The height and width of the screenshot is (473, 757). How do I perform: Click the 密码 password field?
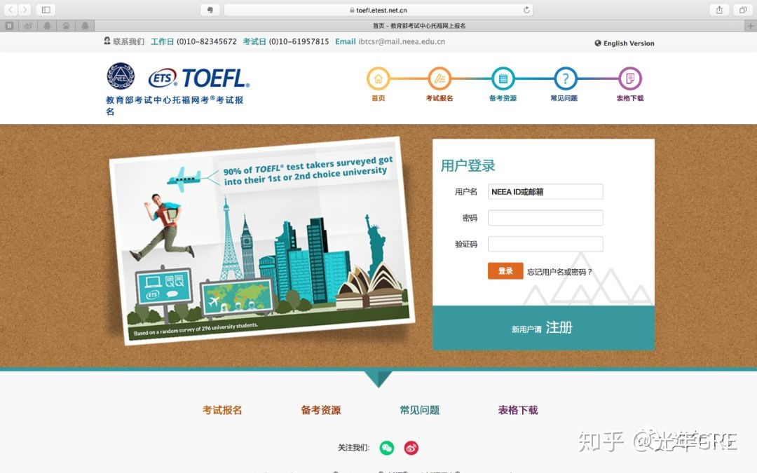(545, 218)
